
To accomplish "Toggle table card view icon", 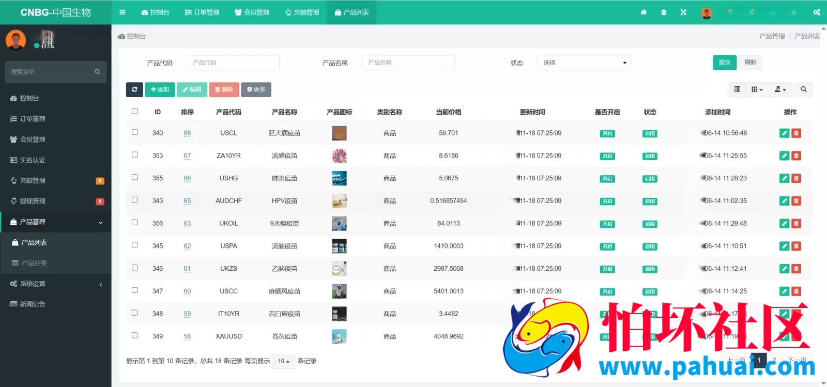I will (737, 89).
